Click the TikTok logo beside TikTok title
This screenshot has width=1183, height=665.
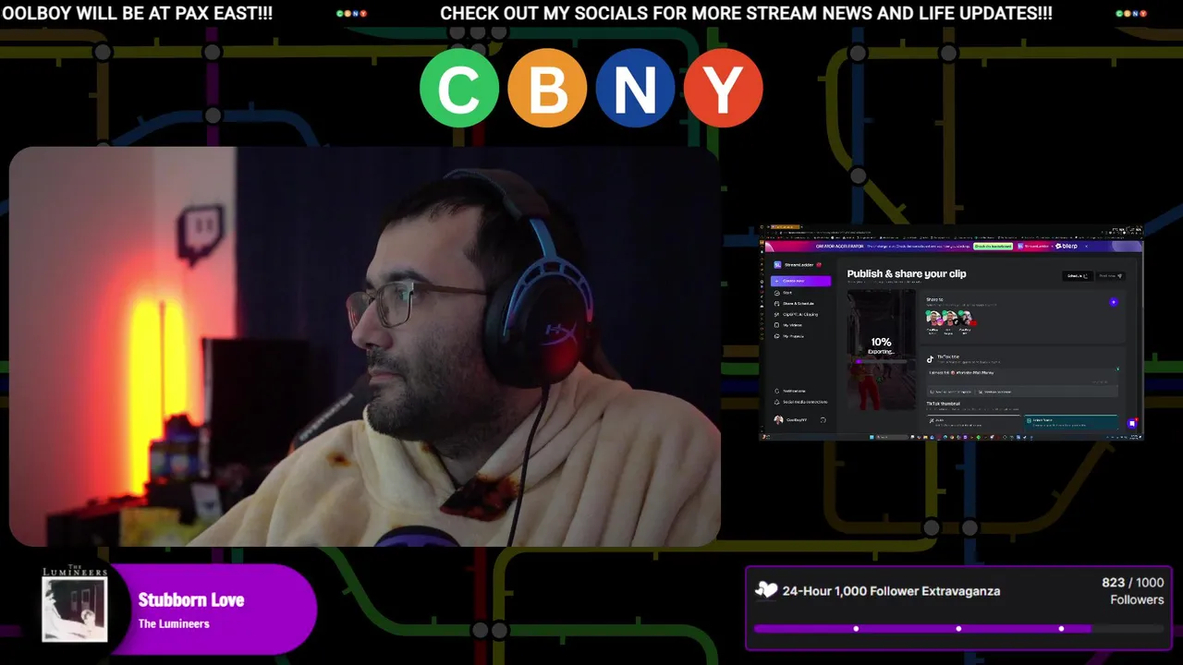coord(930,359)
